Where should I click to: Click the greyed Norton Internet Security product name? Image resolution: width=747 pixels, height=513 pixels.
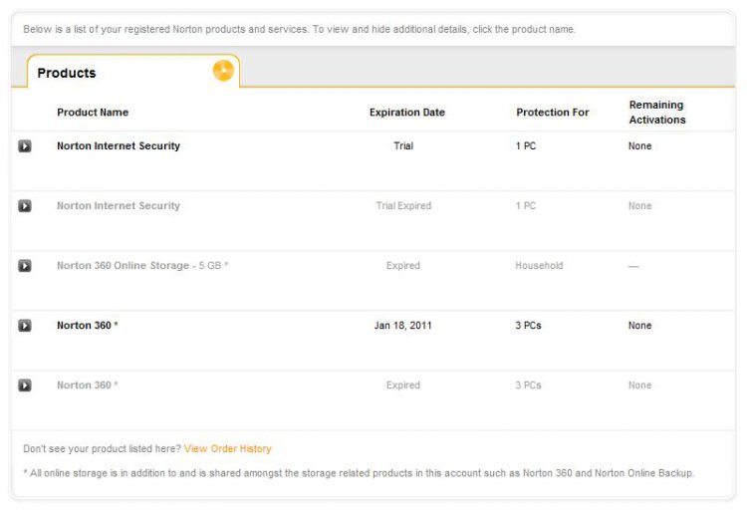coord(119,206)
